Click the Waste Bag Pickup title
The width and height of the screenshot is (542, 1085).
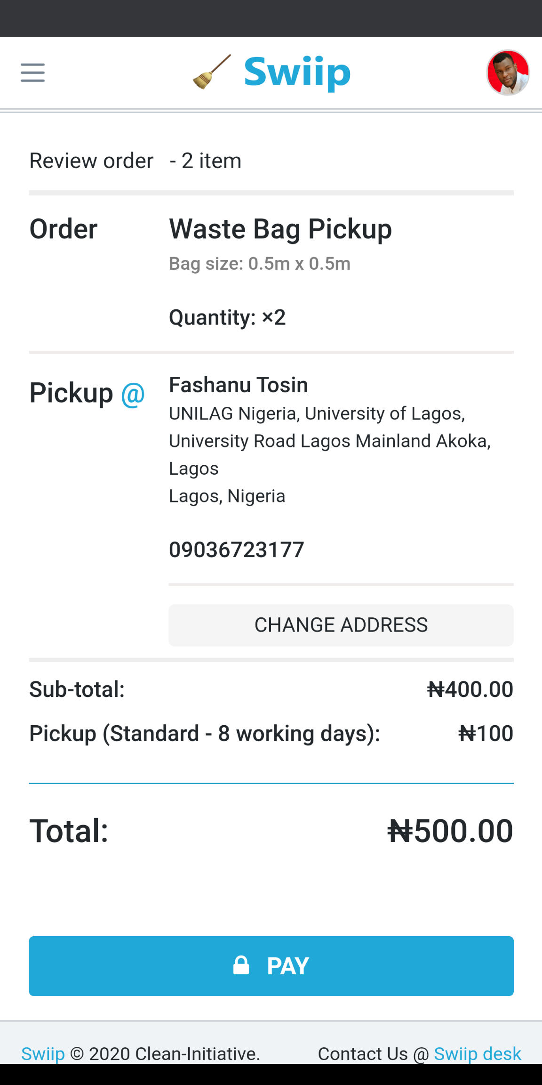[280, 229]
